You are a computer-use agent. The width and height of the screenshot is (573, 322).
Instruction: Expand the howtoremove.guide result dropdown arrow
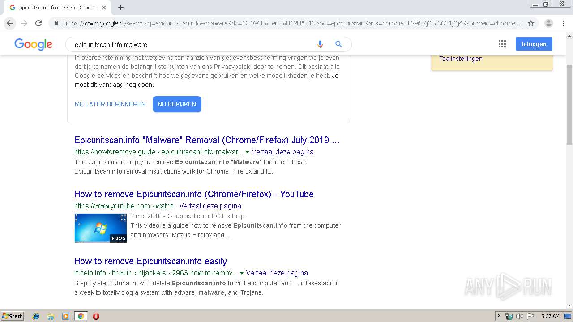[x=248, y=152]
